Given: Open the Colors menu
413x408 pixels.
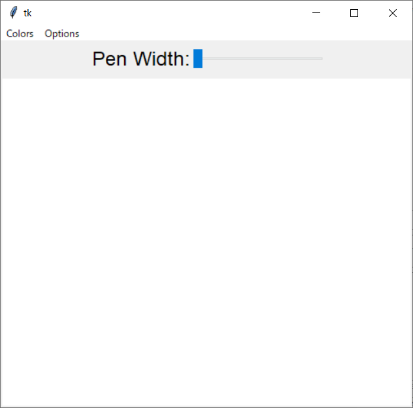Looking at the screenshot, I should click(20, 34).
